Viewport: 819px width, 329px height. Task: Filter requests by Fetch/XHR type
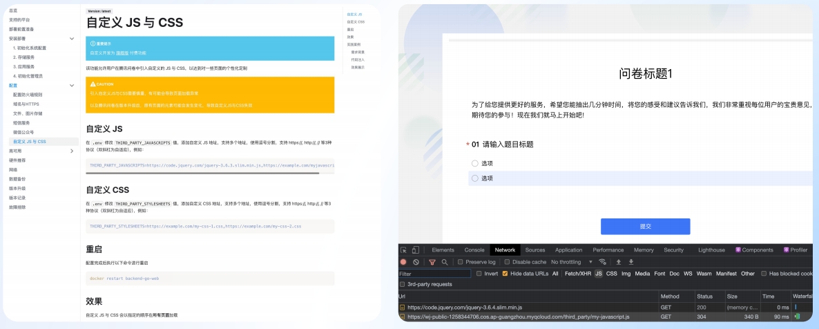[x=578, y=274]
